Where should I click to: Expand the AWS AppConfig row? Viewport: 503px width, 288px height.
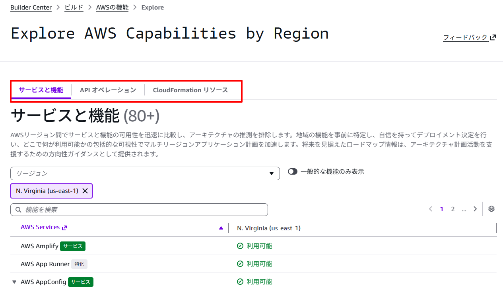(14, 282)
